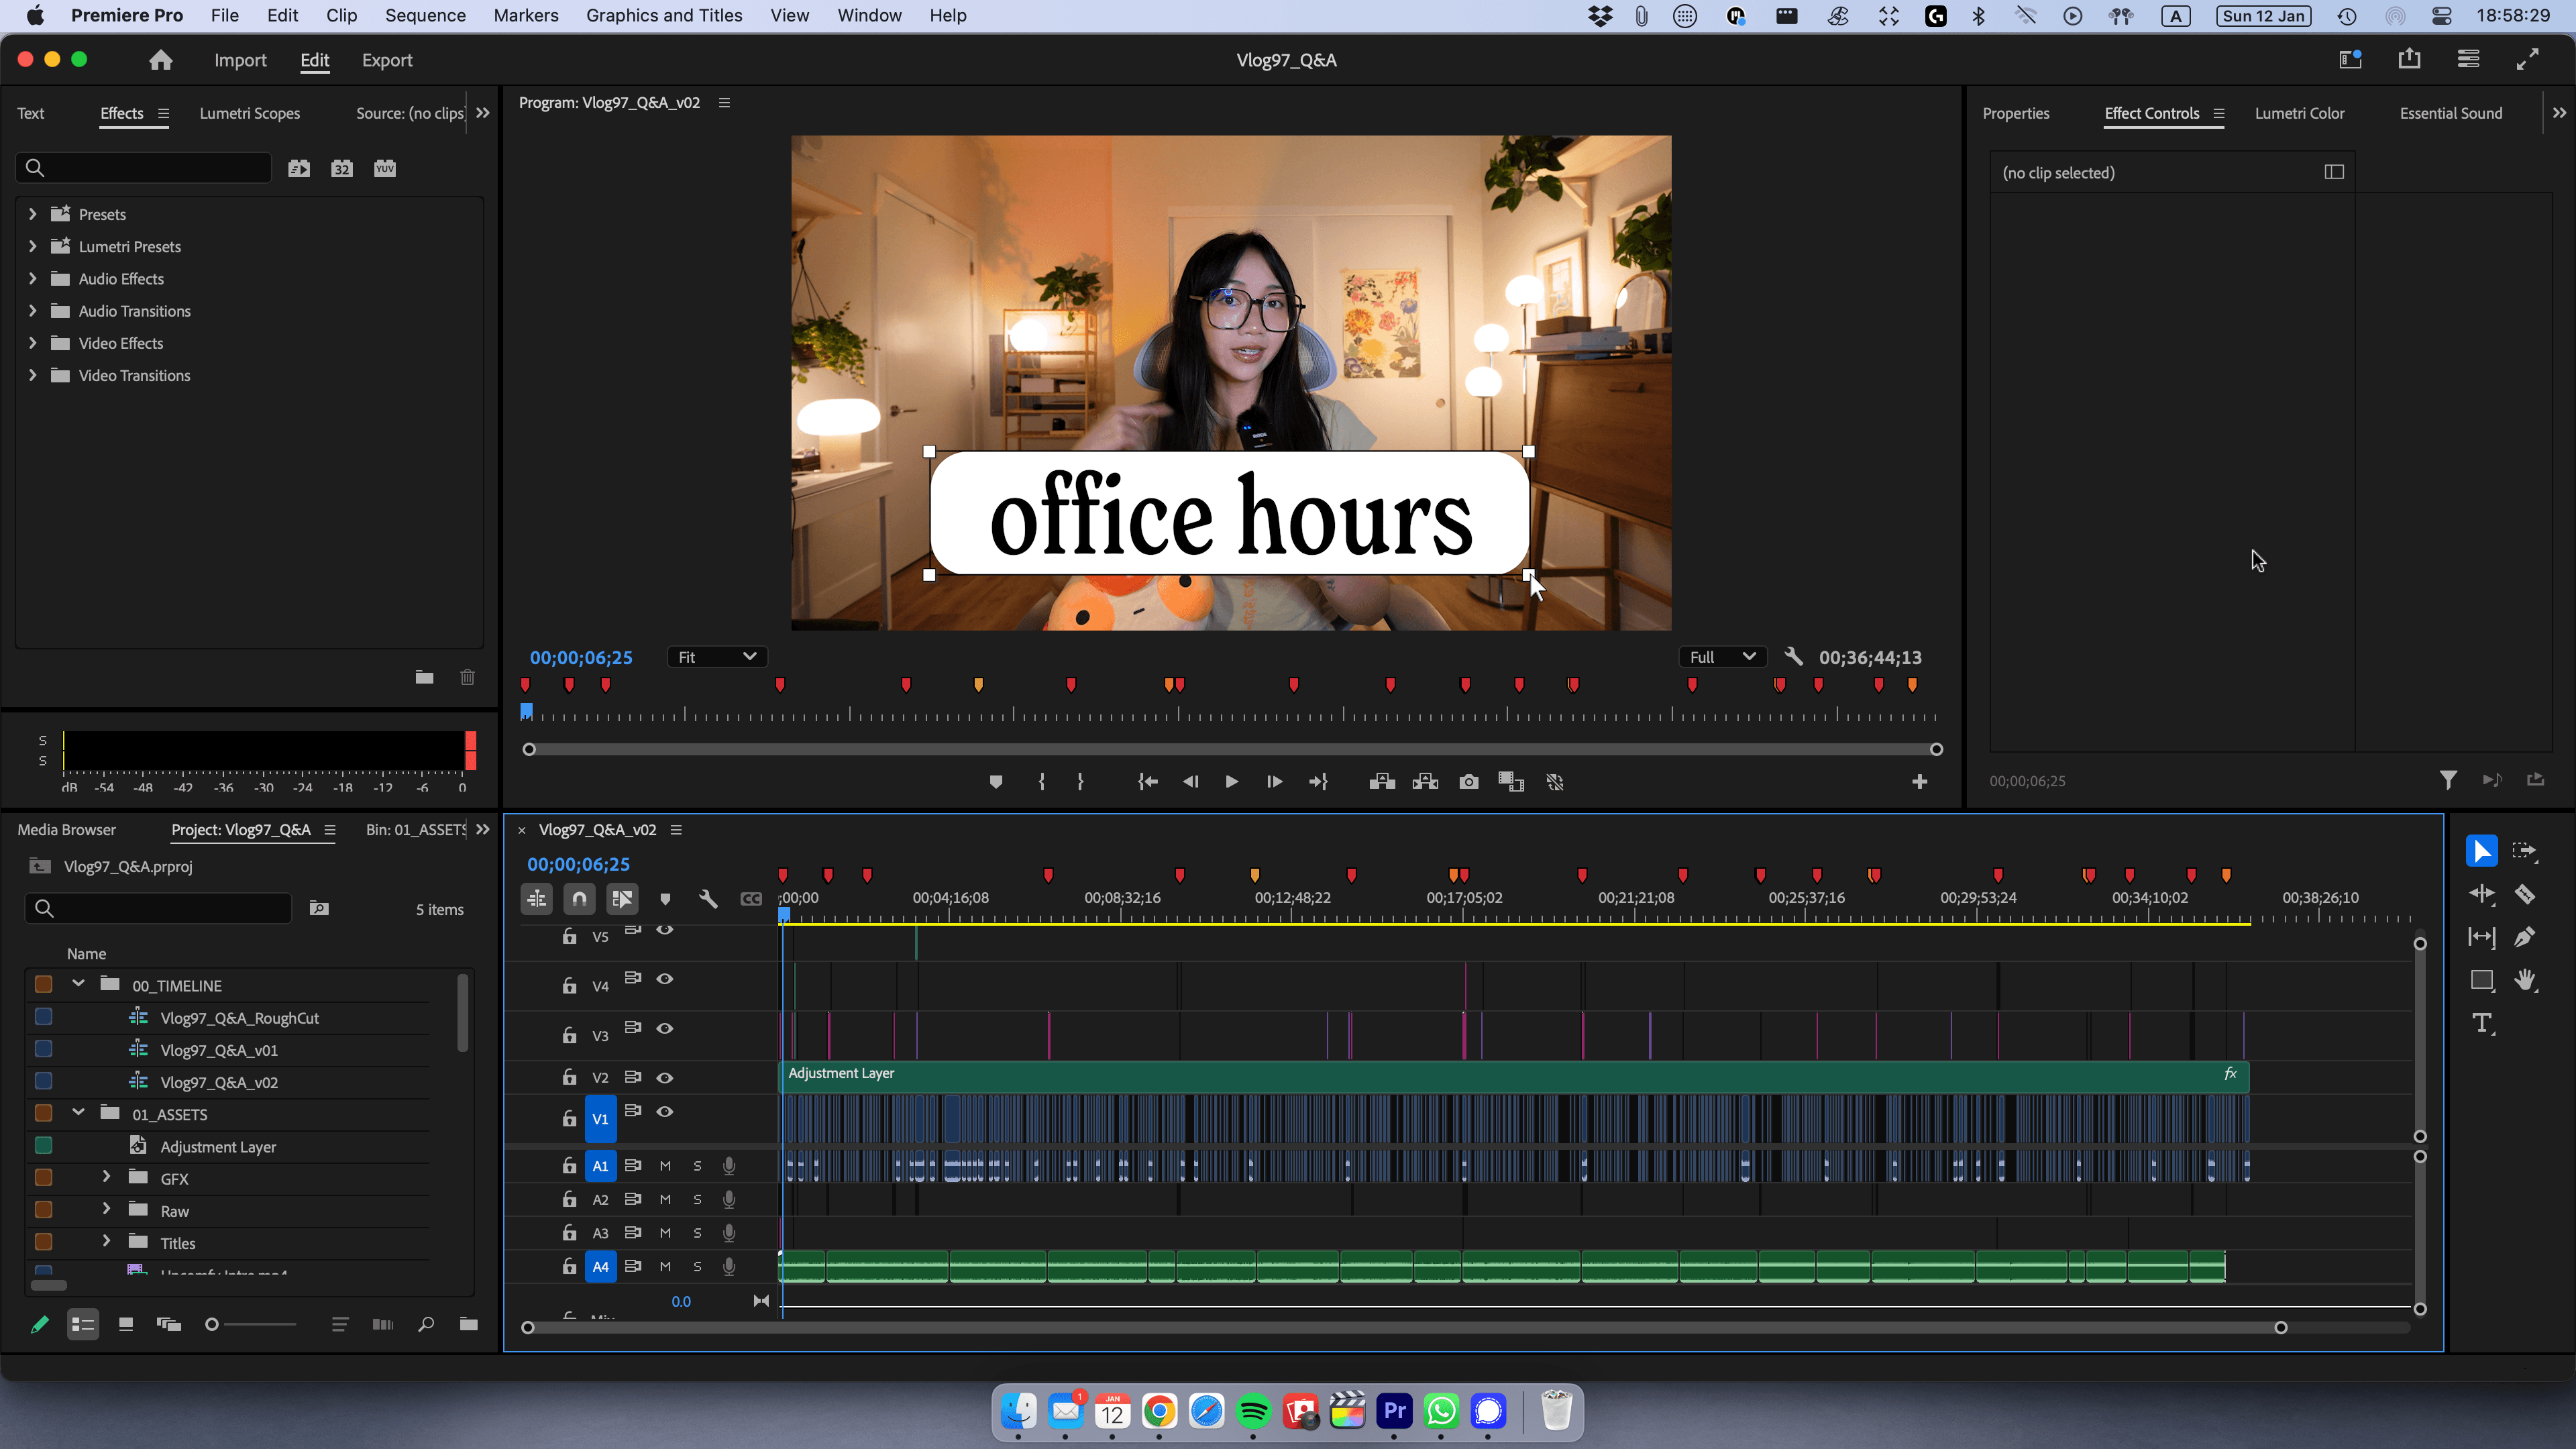Select the Type tool

[x=2481, y=1023]
